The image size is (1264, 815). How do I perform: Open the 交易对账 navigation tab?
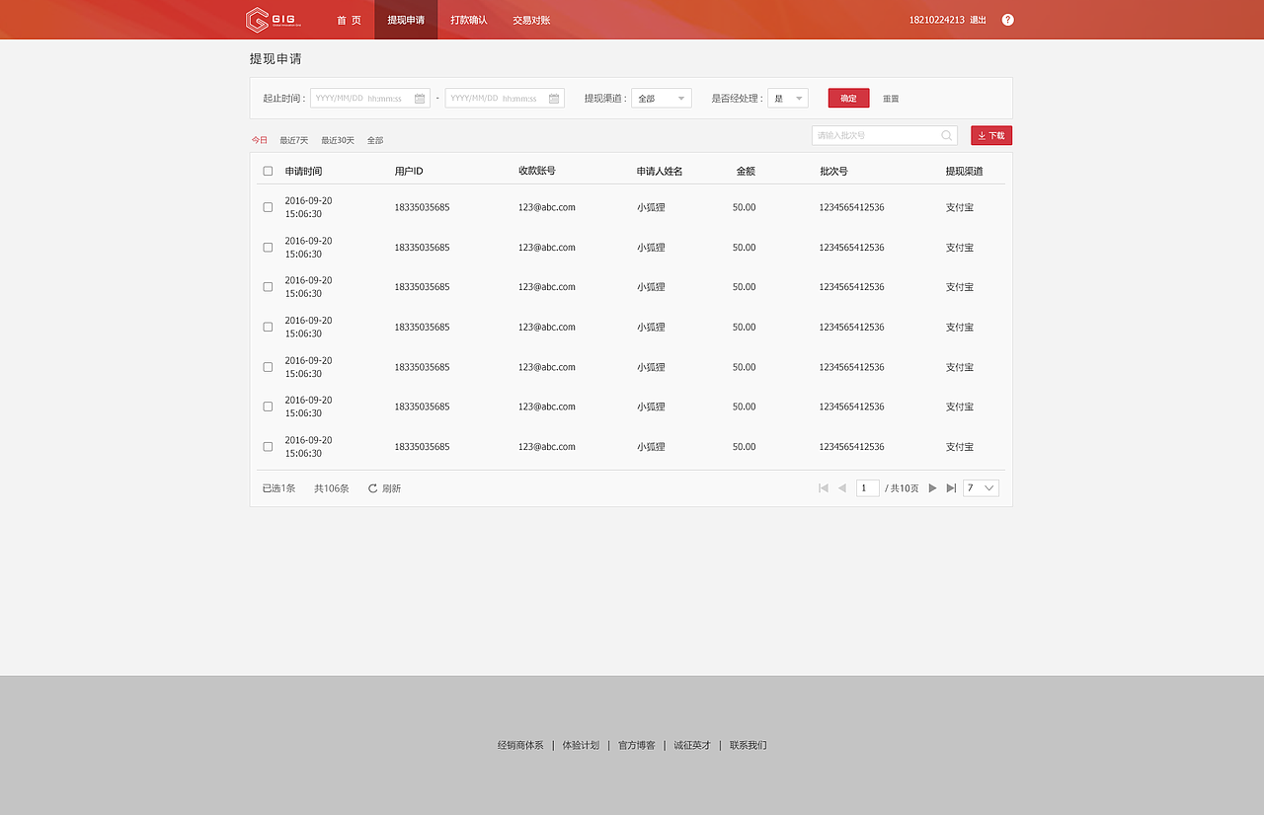tap(531, 20)
